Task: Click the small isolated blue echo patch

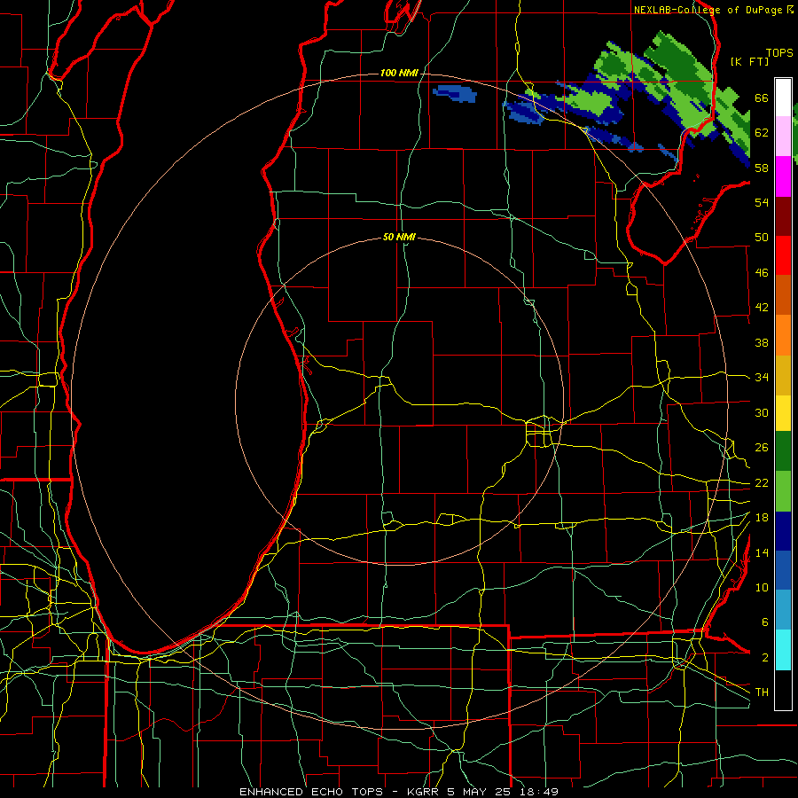Action: point(455,93)
